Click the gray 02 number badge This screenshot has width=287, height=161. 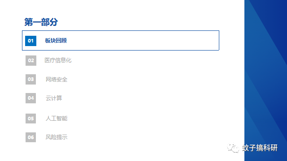point(31,60)
